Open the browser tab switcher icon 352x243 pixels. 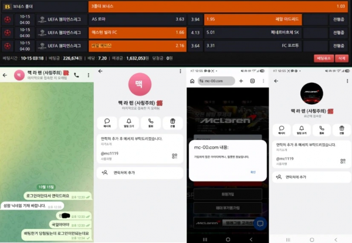[x=252, y=81]
